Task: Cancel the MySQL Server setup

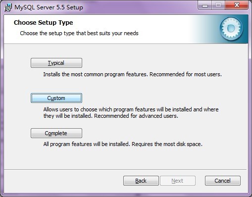Action: click(223, 181)
